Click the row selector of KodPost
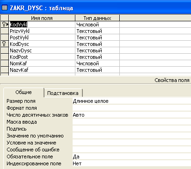 point(5,57)
